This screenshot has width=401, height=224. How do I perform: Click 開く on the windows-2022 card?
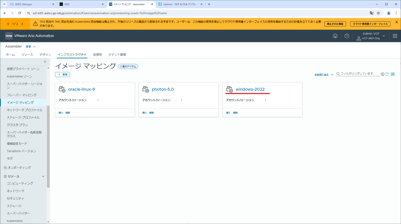[229, 113]
